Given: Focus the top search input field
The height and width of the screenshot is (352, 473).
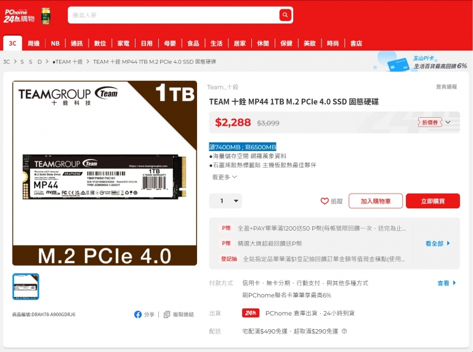Looking at the screenshot, I should (174, 15).
